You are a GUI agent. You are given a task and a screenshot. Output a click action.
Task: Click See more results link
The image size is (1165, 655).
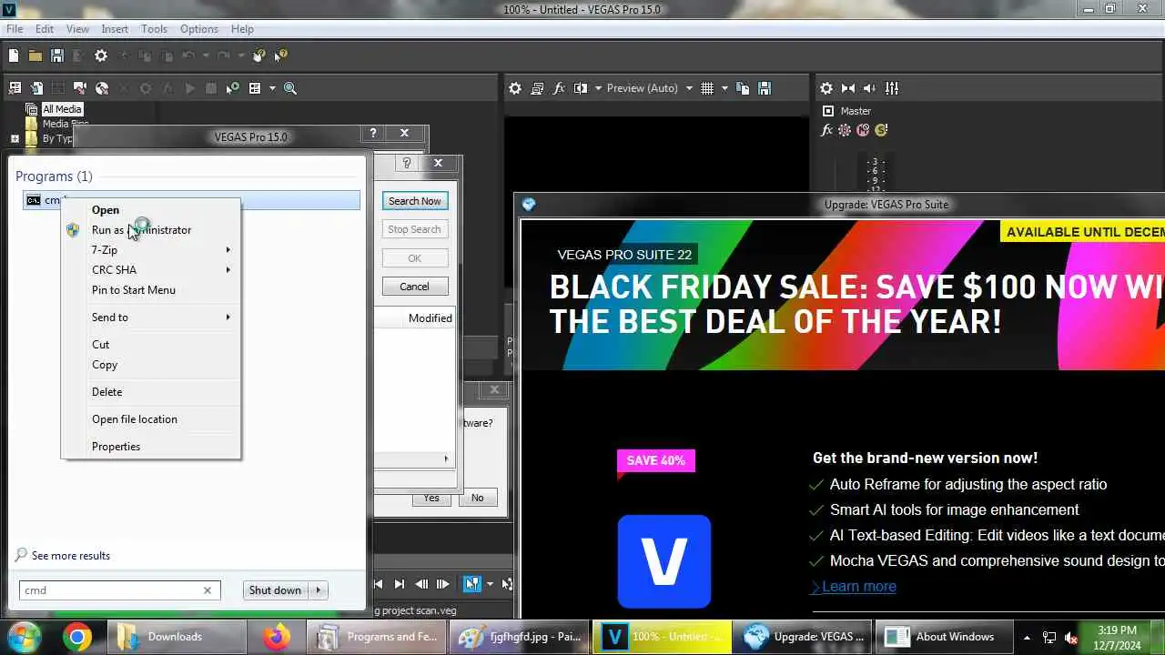click(x=71, y=555)
